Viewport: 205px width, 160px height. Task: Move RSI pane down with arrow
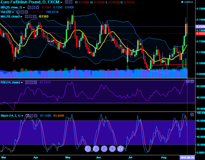click(192, 81)
